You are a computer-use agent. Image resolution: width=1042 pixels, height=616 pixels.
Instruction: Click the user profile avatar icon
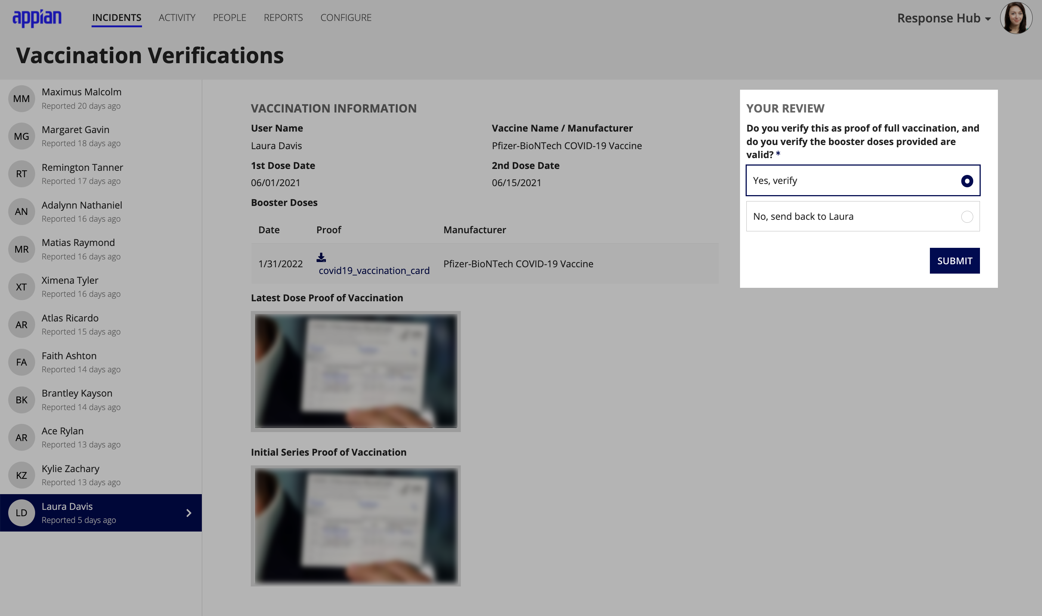[1018, 18]
